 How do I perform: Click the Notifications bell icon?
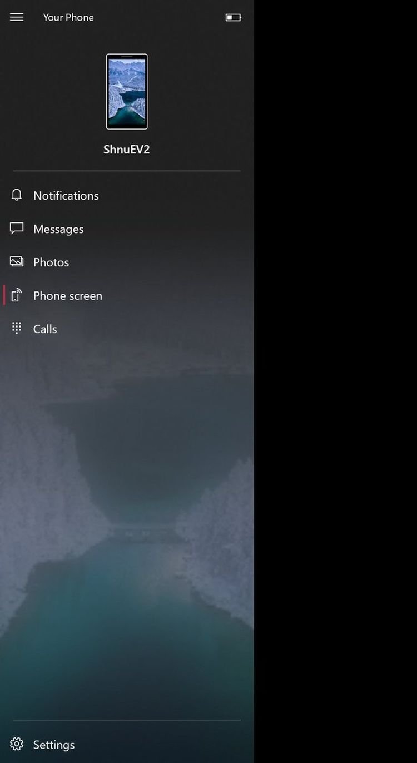tap(17, 195)
